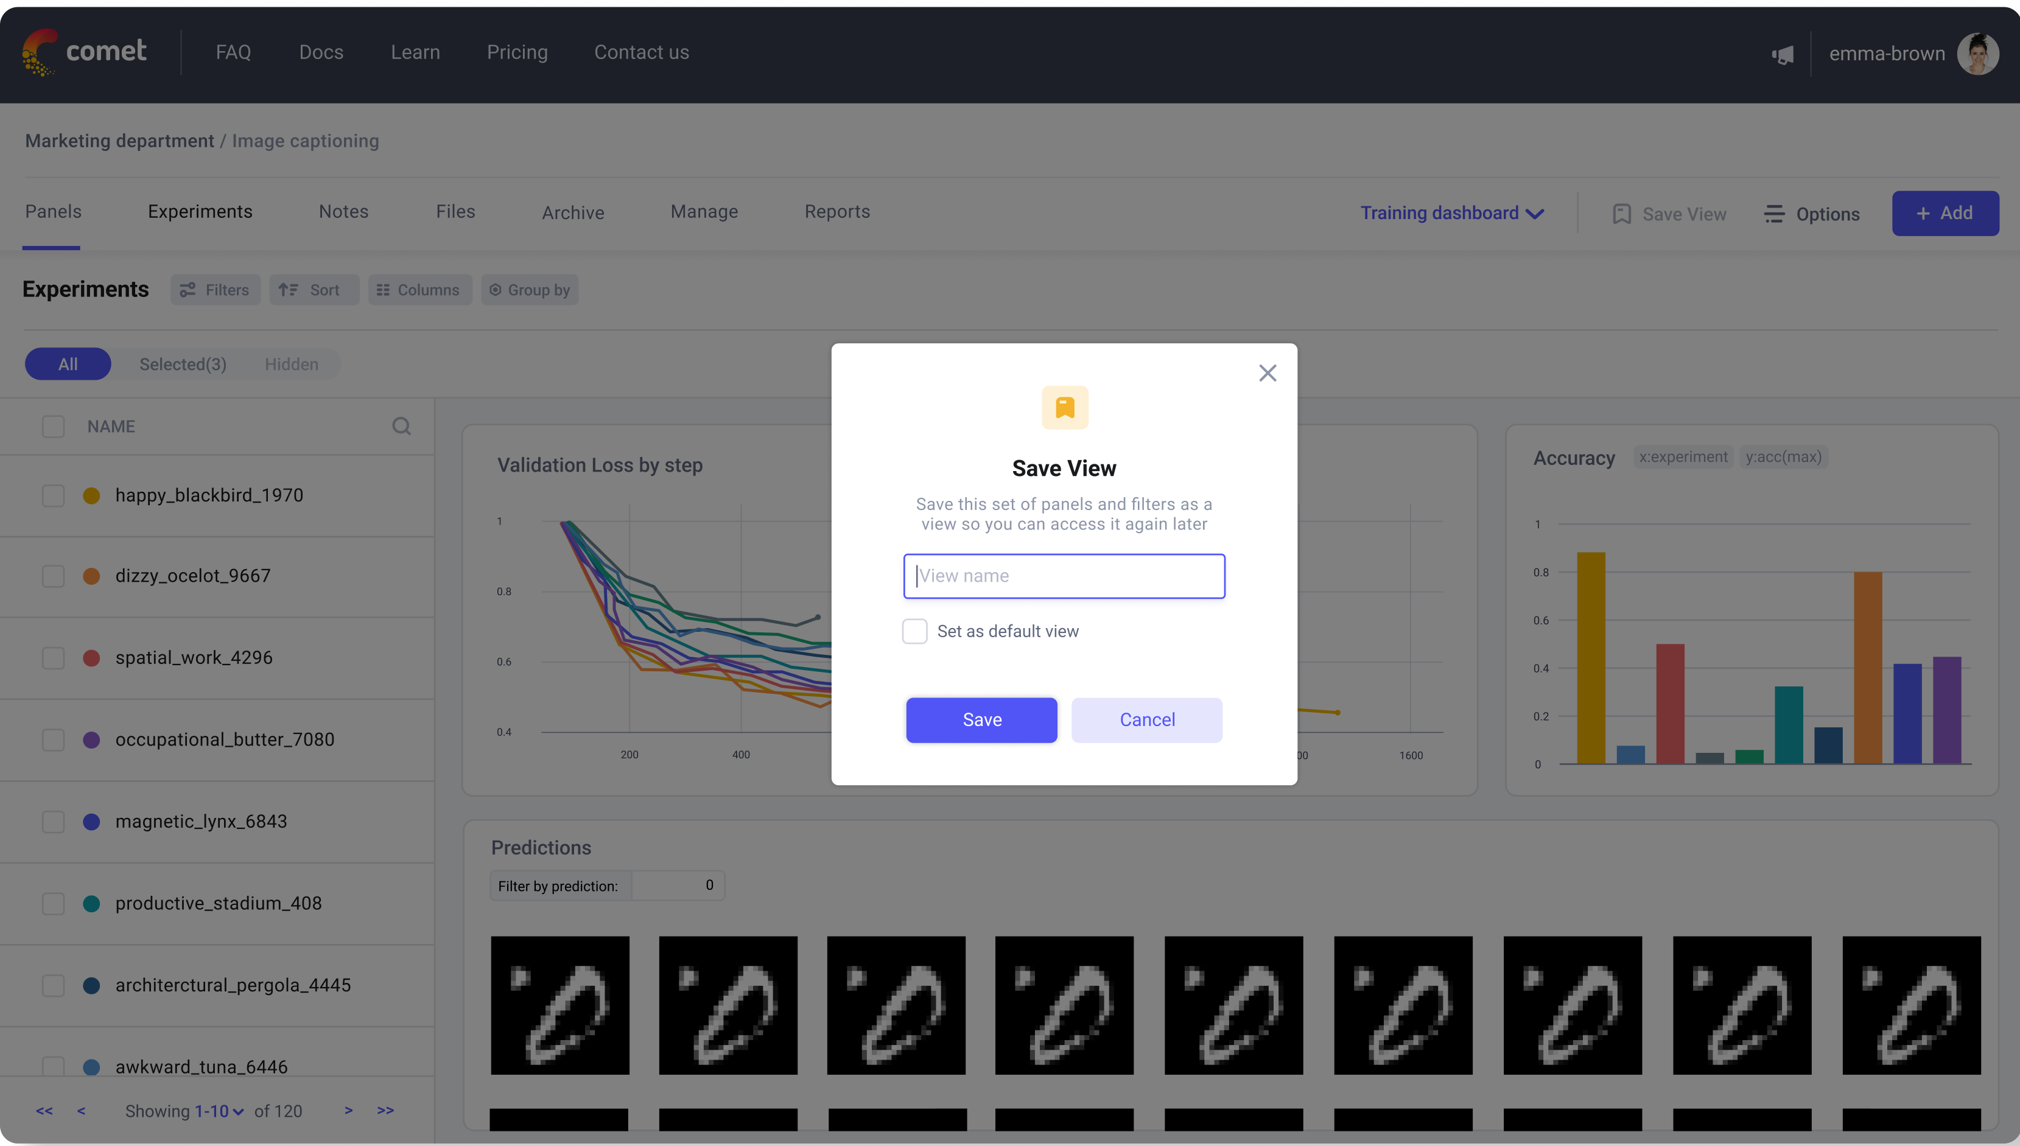Open the Manage tab
The height and width of the screenshot is (1146, 2020).
[x=704, y=212]
